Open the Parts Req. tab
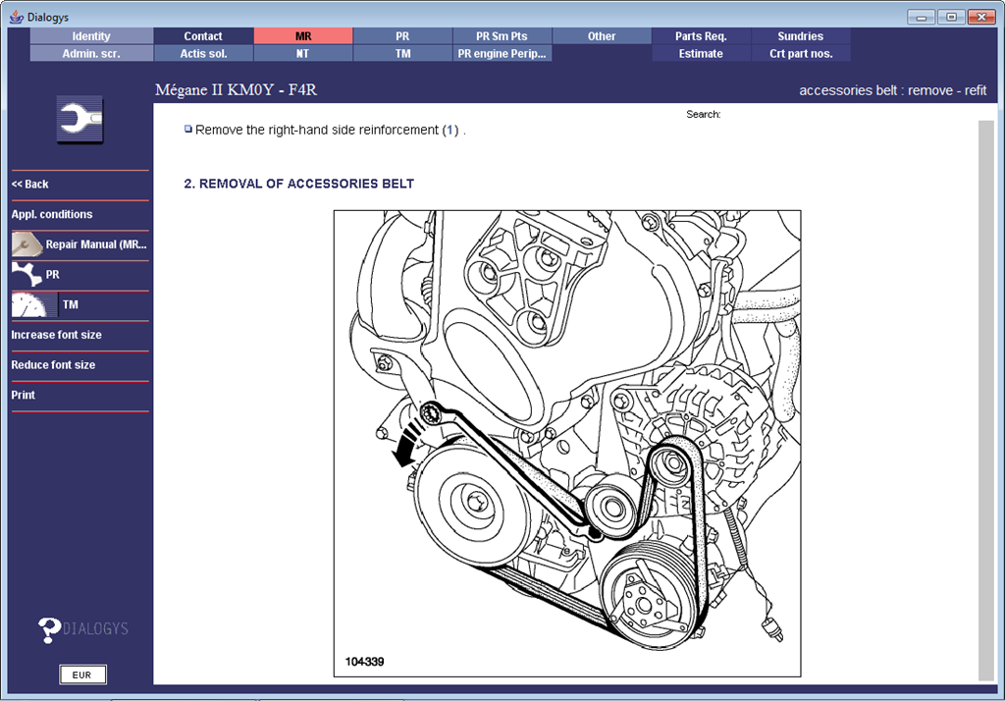This screenshot has height=701, width=1005. [x=701, y=36]
